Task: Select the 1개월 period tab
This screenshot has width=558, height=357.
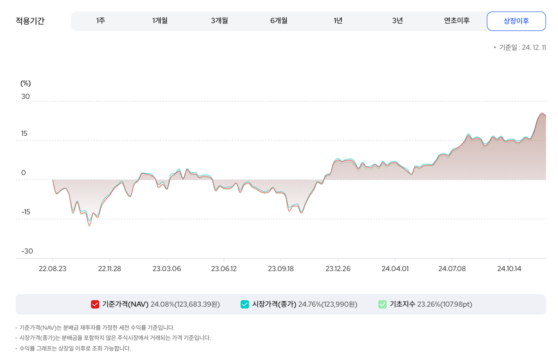Action: [x=160, y=21]
